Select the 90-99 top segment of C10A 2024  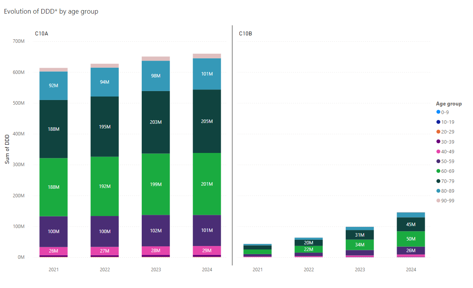tap(207, 56)
